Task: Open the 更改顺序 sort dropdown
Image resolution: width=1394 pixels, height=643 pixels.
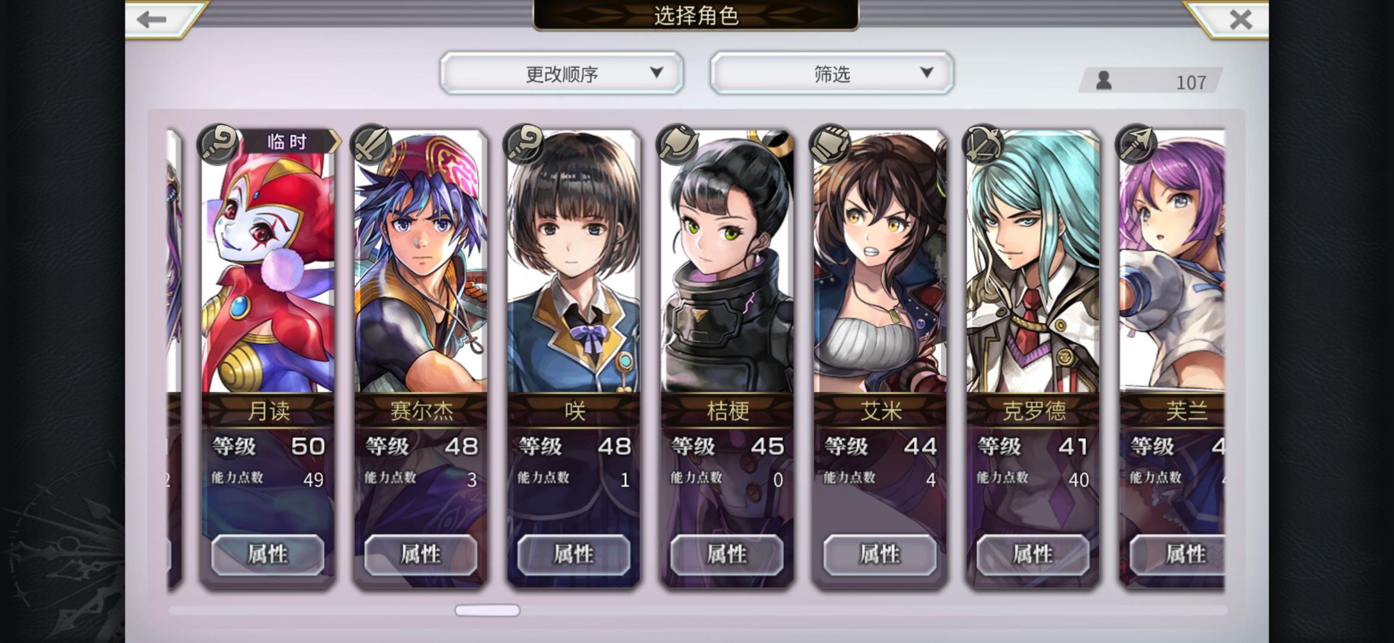Action: (562, 73)
